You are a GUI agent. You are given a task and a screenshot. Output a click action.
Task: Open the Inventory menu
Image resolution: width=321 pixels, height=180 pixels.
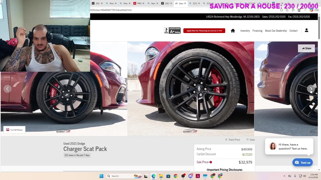click(x=245, y=31)
